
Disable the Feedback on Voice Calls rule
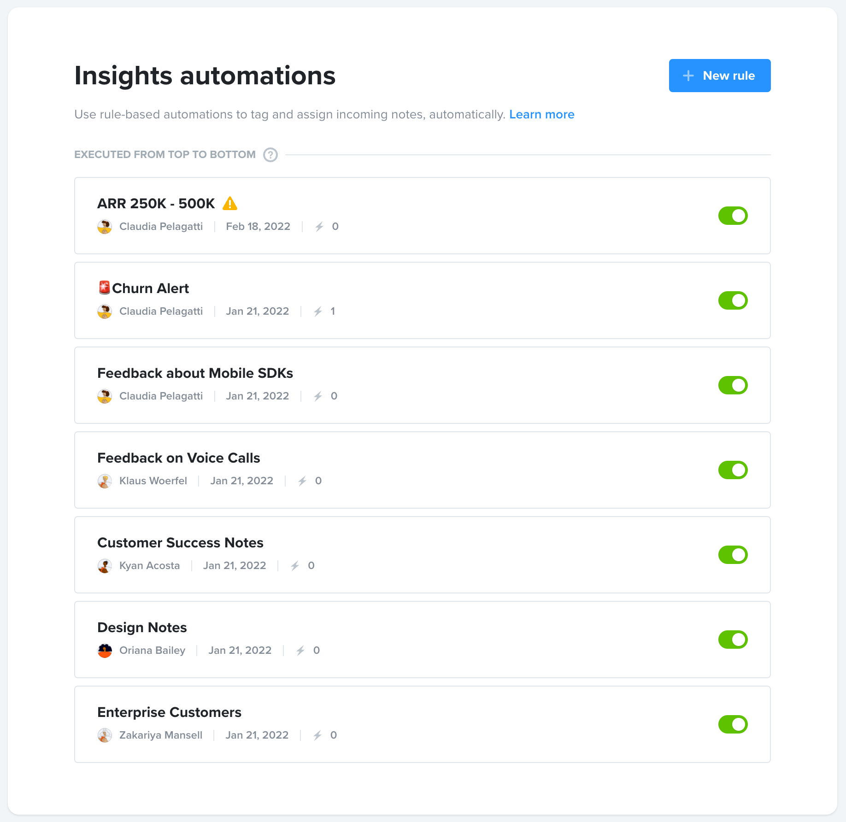733,470
